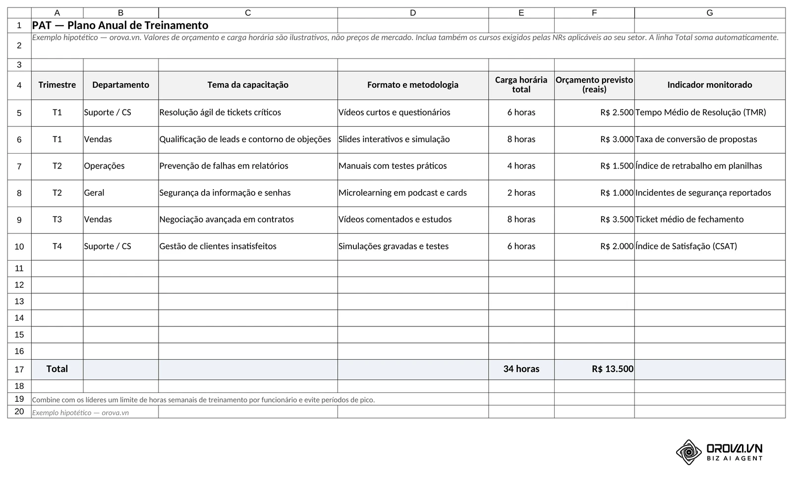Click the 'Tema da capacitação' header cell
793x485 pixels.
[248, 85]
